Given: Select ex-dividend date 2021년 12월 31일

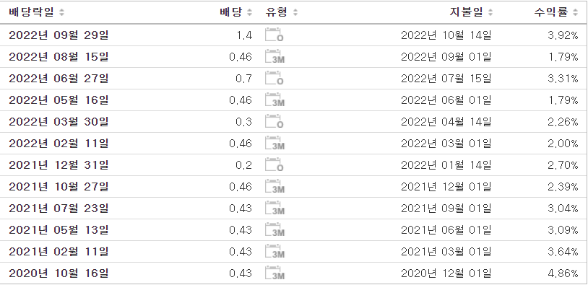Looking at the screenshot, I should pos(59,165).
